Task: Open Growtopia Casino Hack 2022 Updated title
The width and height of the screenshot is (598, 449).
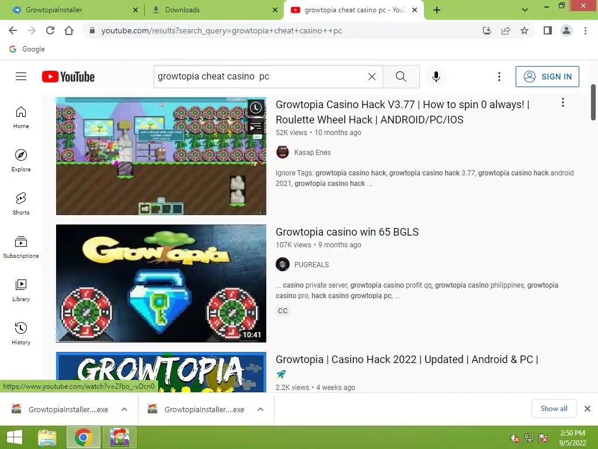Action: [406, 360]
